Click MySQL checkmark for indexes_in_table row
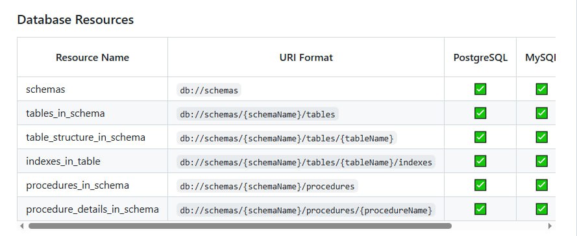 [x=541, y=161]
